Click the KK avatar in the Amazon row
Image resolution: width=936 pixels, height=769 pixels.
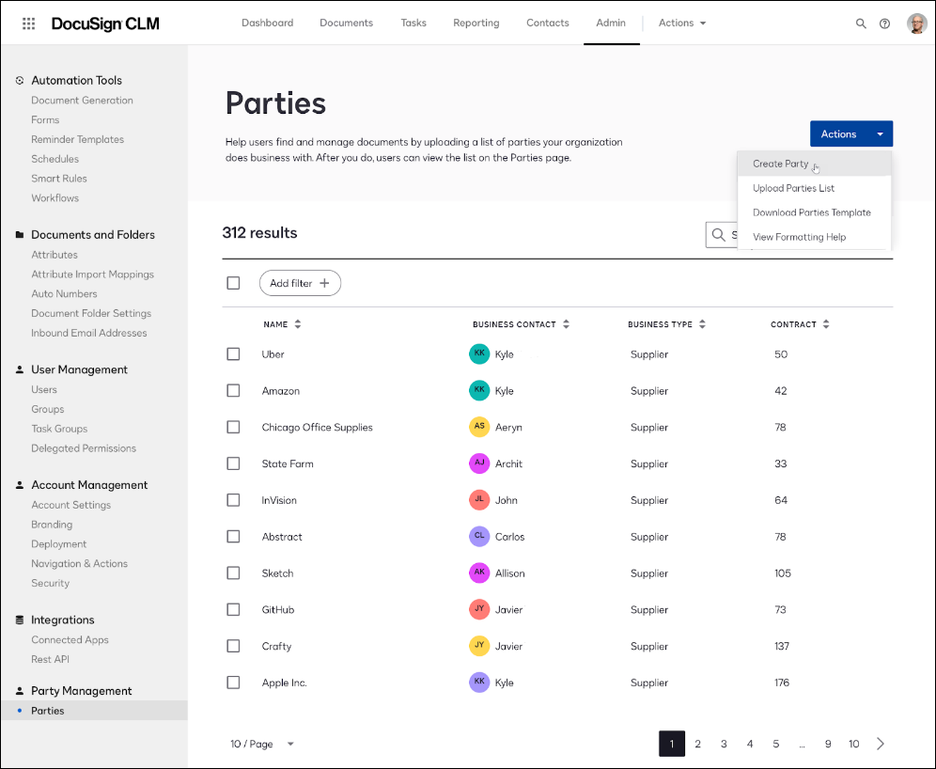[479, 390]
